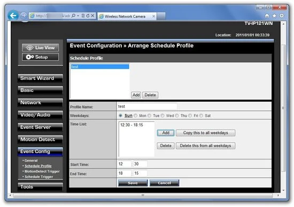
Task: Click the browser back arrow button
Action: [x=13, y=16]
